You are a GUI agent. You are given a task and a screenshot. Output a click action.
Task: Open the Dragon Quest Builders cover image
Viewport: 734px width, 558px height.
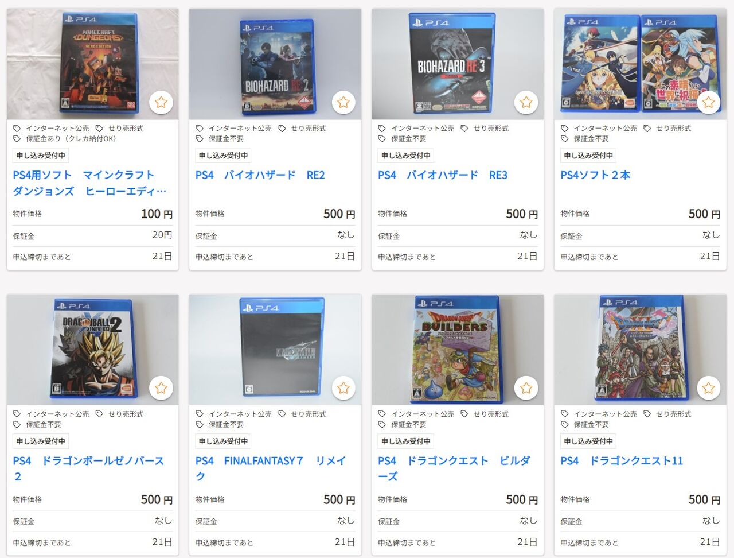coord(458,350)
